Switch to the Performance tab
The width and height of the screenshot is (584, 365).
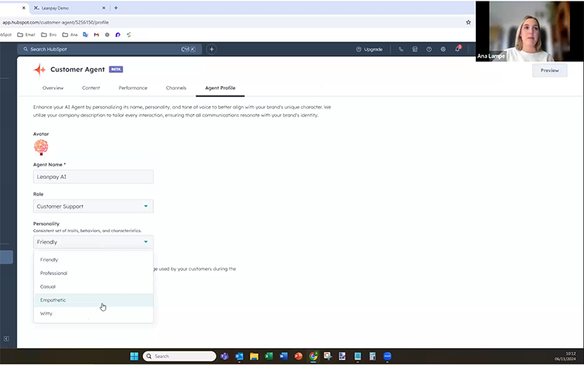click(x=133, y=88)
